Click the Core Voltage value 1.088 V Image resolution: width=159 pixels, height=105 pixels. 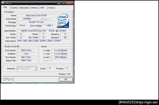[x=49, y=26]
